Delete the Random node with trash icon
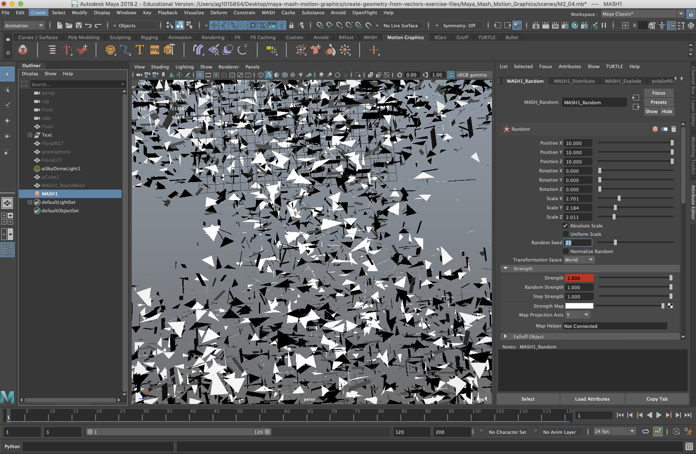 coord(673,129)
